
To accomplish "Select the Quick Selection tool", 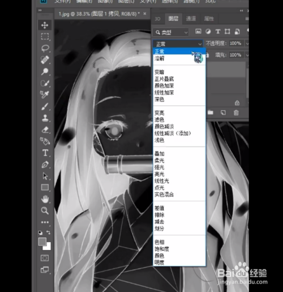I will pyautogui.click(x=45, y=83).
